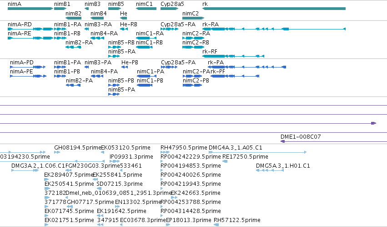Click the nimB2 gene label
387x227 pixels.
74,14
